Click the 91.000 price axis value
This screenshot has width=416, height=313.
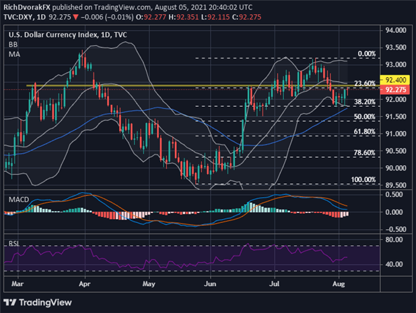coord(396,134)
